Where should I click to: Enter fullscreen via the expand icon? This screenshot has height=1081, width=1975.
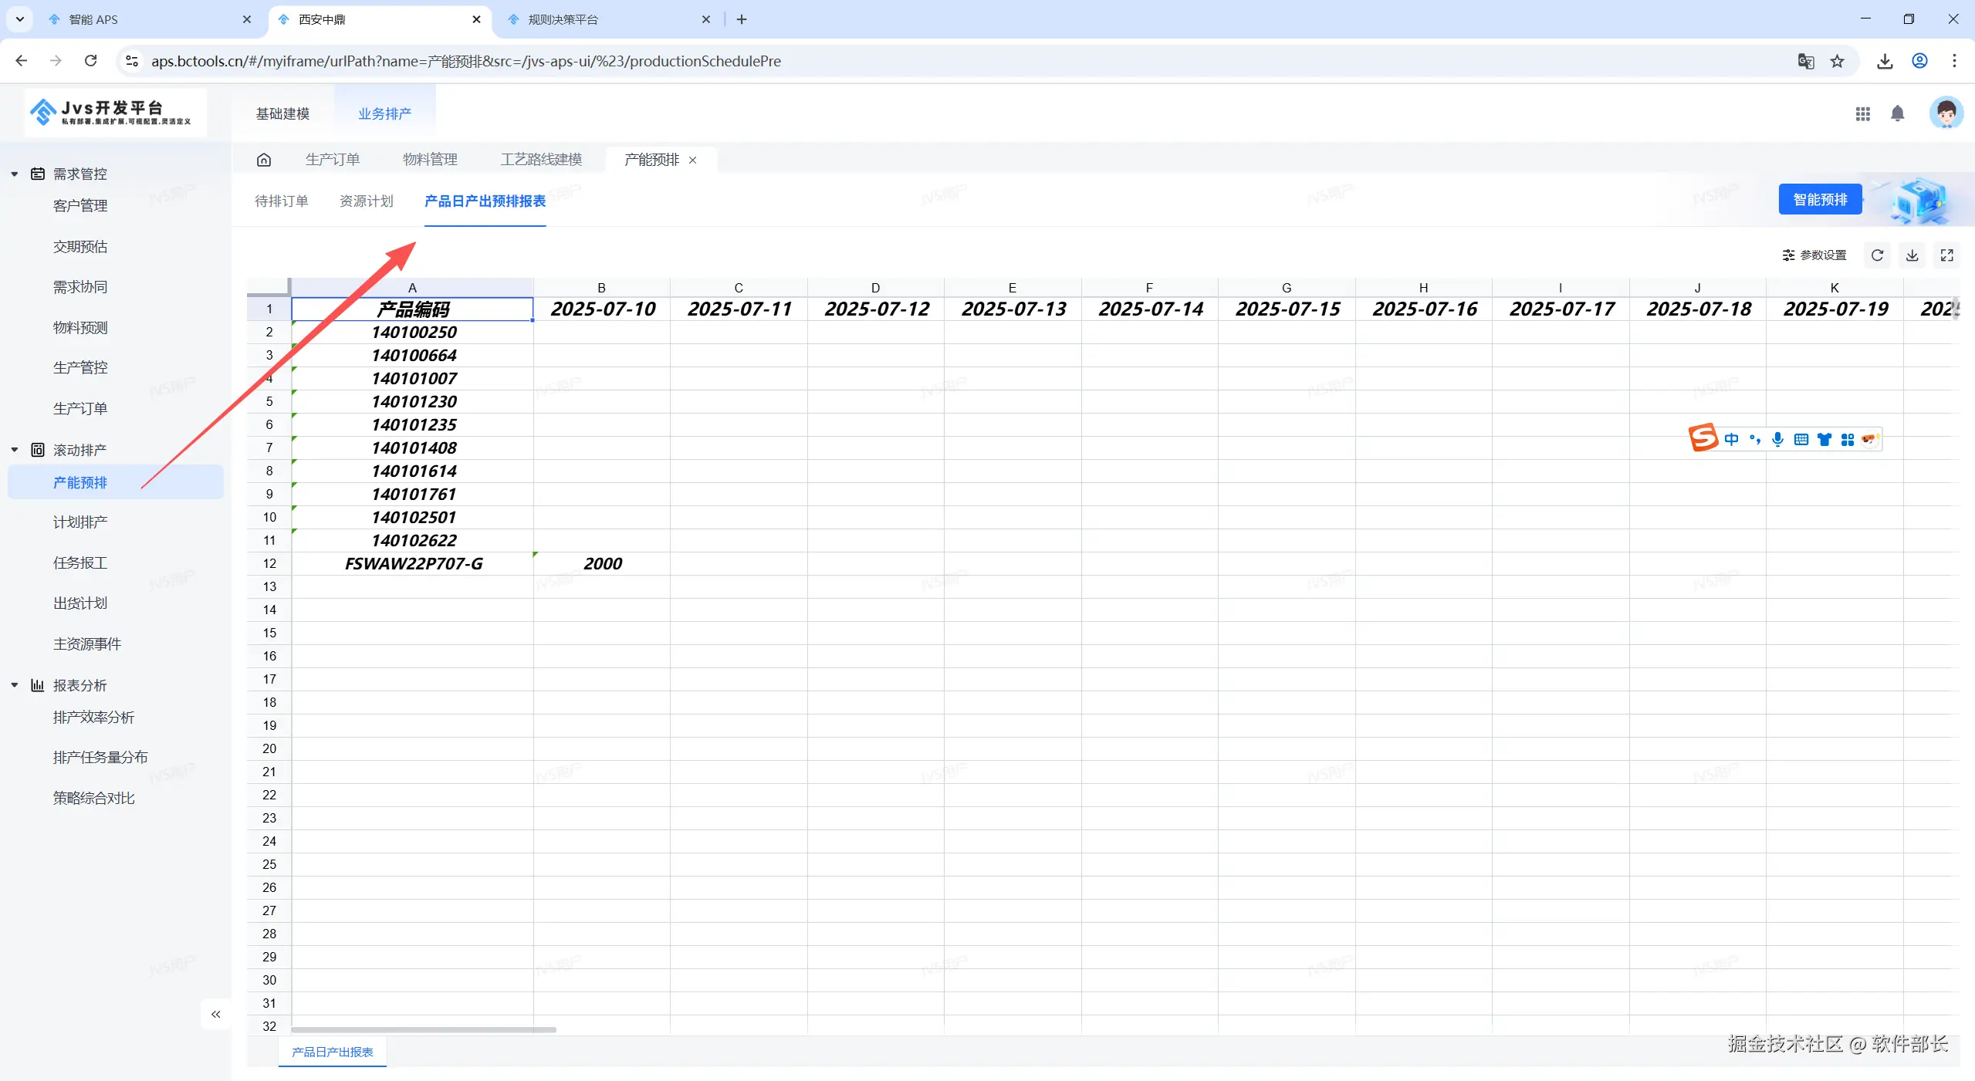click(1946, 255)
